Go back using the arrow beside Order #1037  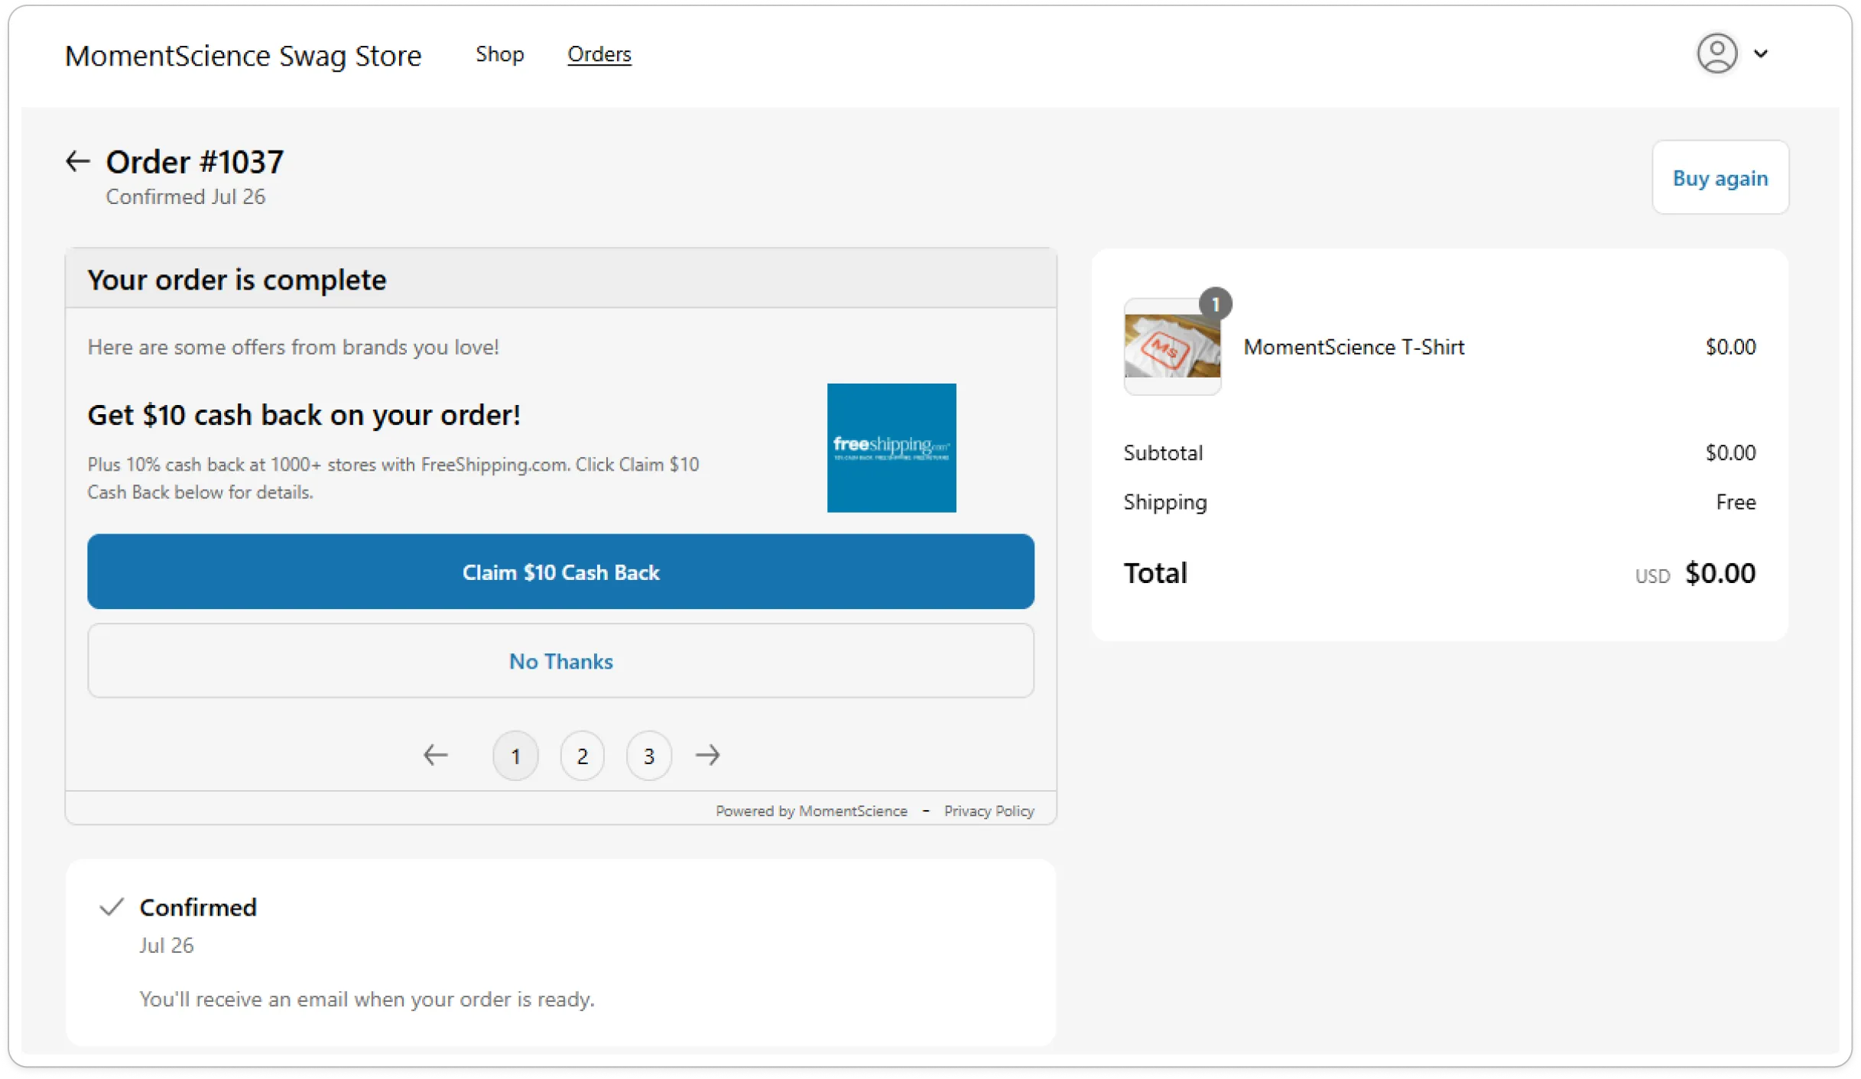pos(77,161)
